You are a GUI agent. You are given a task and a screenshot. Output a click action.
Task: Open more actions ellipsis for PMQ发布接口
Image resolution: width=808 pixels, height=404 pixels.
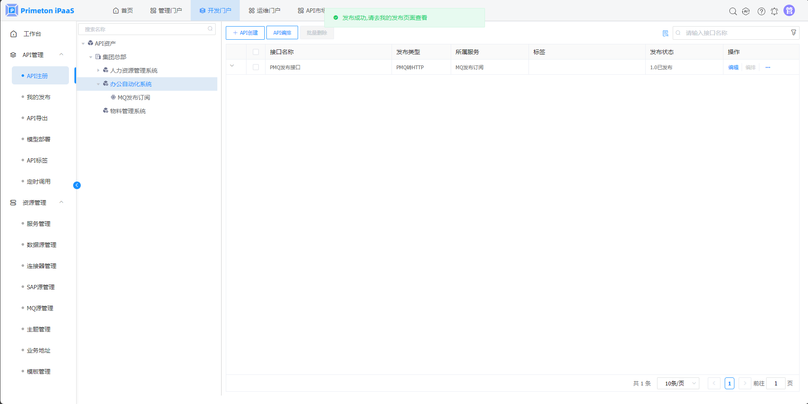tap(767, 68)
